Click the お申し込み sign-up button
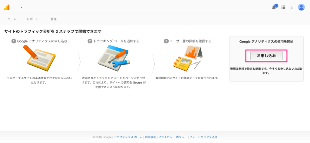This screenshot has height=143, width=310. (266, 56)
